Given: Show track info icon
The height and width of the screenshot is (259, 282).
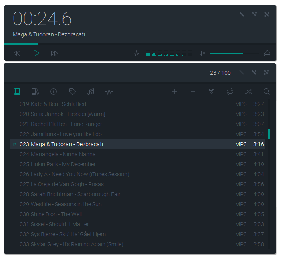Looking at the screenshot, I should tap(54, 92).
